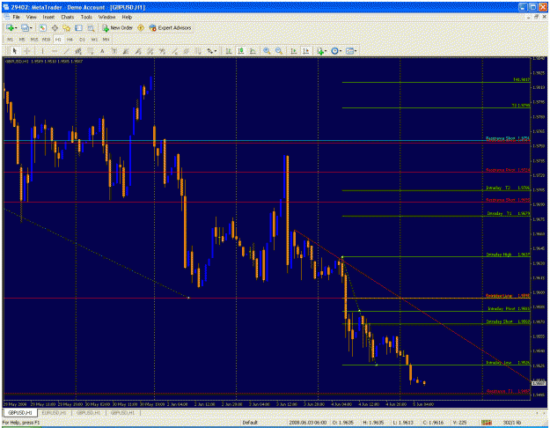
Task: Open the Profiles toolbar icon
Action: point(25,27)
